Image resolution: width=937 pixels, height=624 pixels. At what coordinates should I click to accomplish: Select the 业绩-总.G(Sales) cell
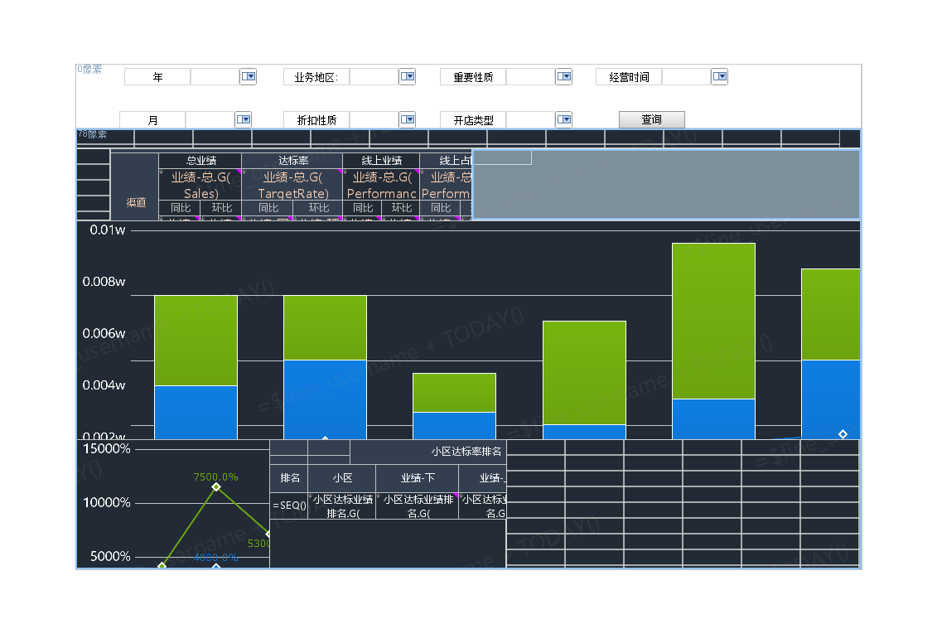pyautogui.click(x=200, y=185)
